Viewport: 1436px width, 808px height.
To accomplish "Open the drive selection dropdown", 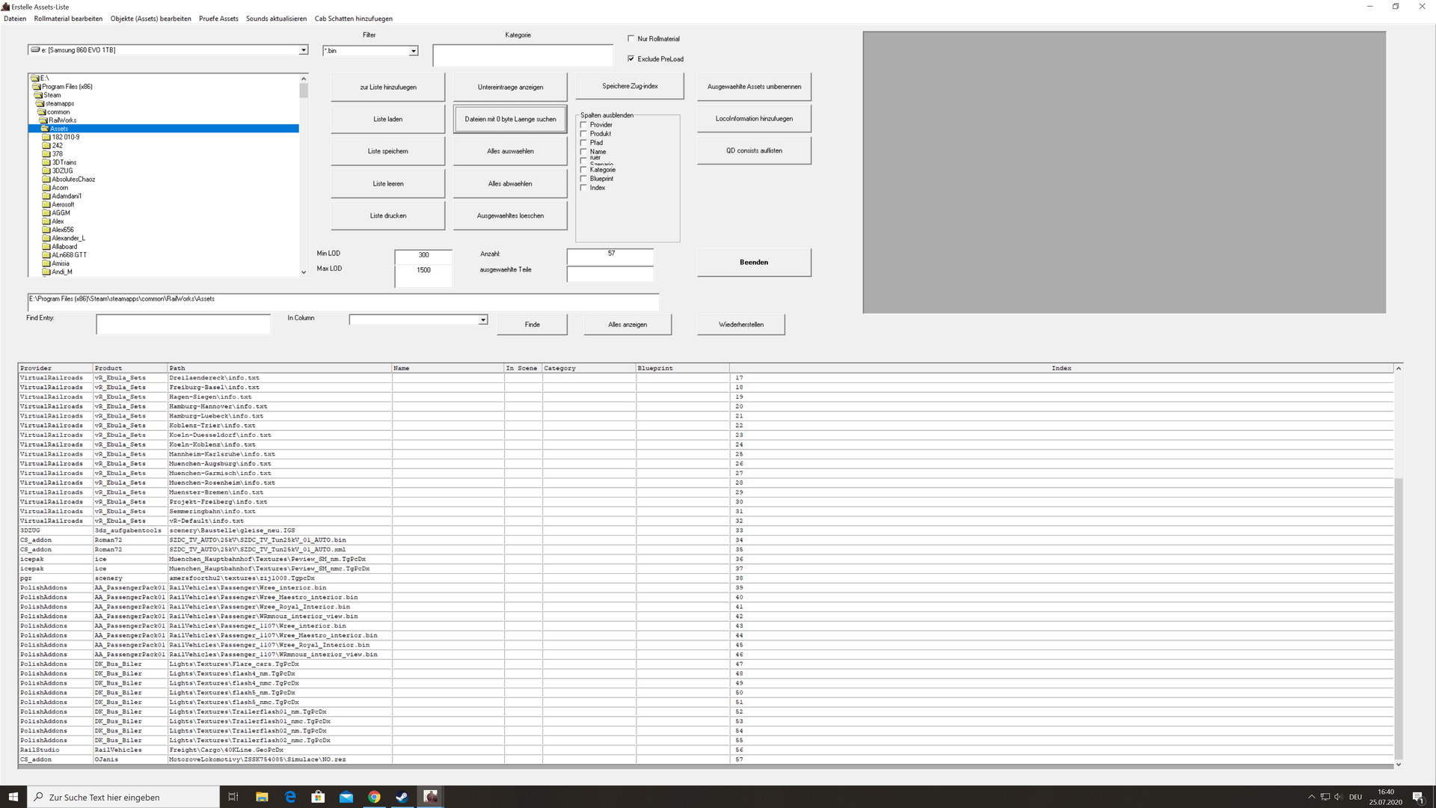I will pos(303,50).
